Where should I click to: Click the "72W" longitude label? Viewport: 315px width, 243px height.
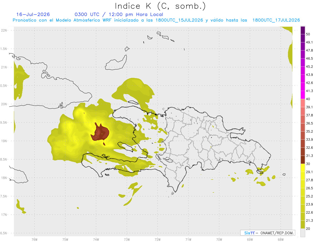157,239
